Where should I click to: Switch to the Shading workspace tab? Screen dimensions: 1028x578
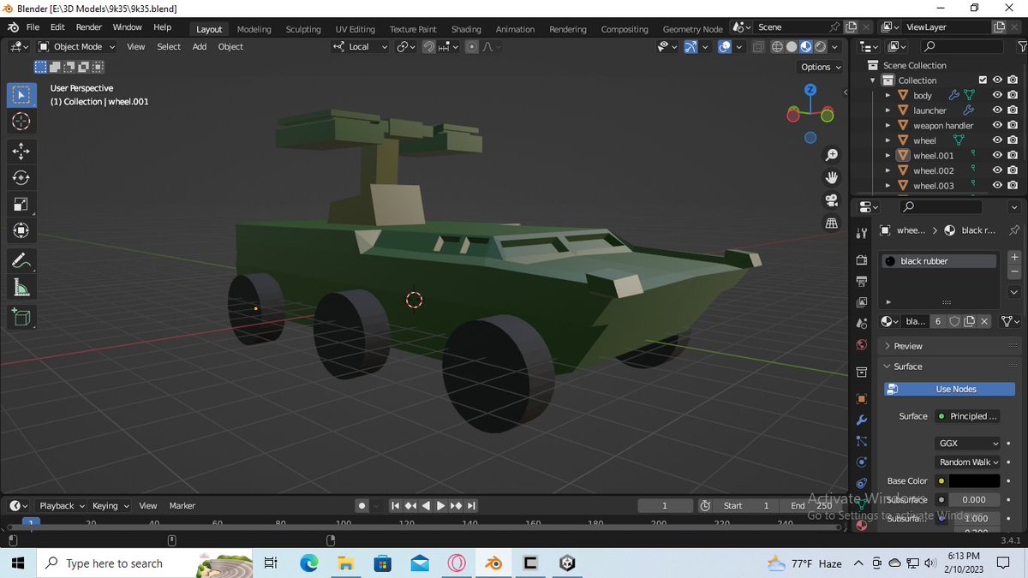pos(466,28)
